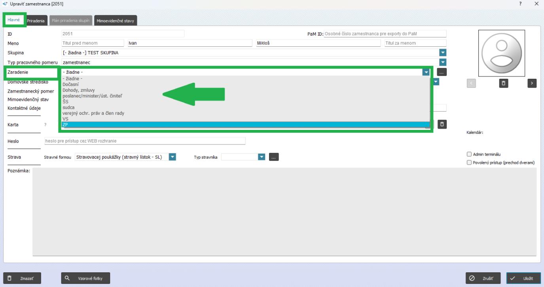This screenshot has height=287, width=544.
Task: Expand the Stravné formou dropdown arrow
Action: click(x=172, y=157)
